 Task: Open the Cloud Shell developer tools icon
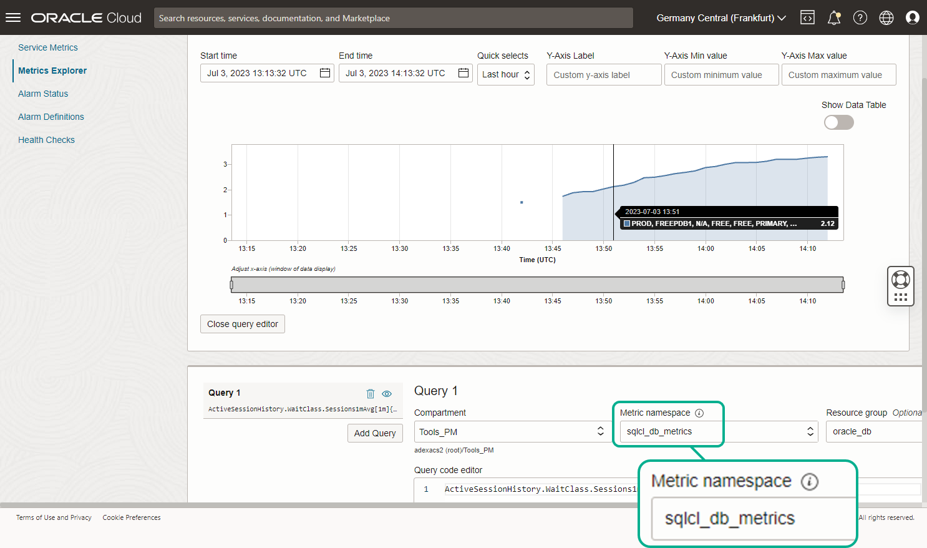click(807, 17)
